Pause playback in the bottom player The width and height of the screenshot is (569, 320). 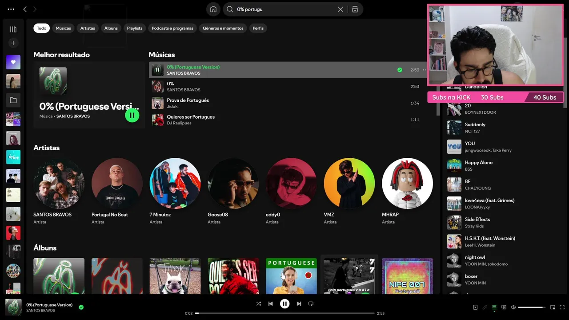pos(284,304)
